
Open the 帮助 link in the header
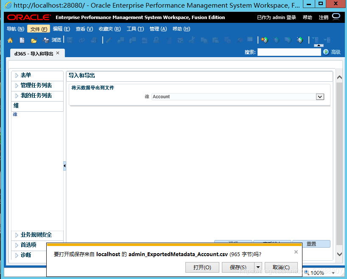pyautogui.click(x=308, y=17)
